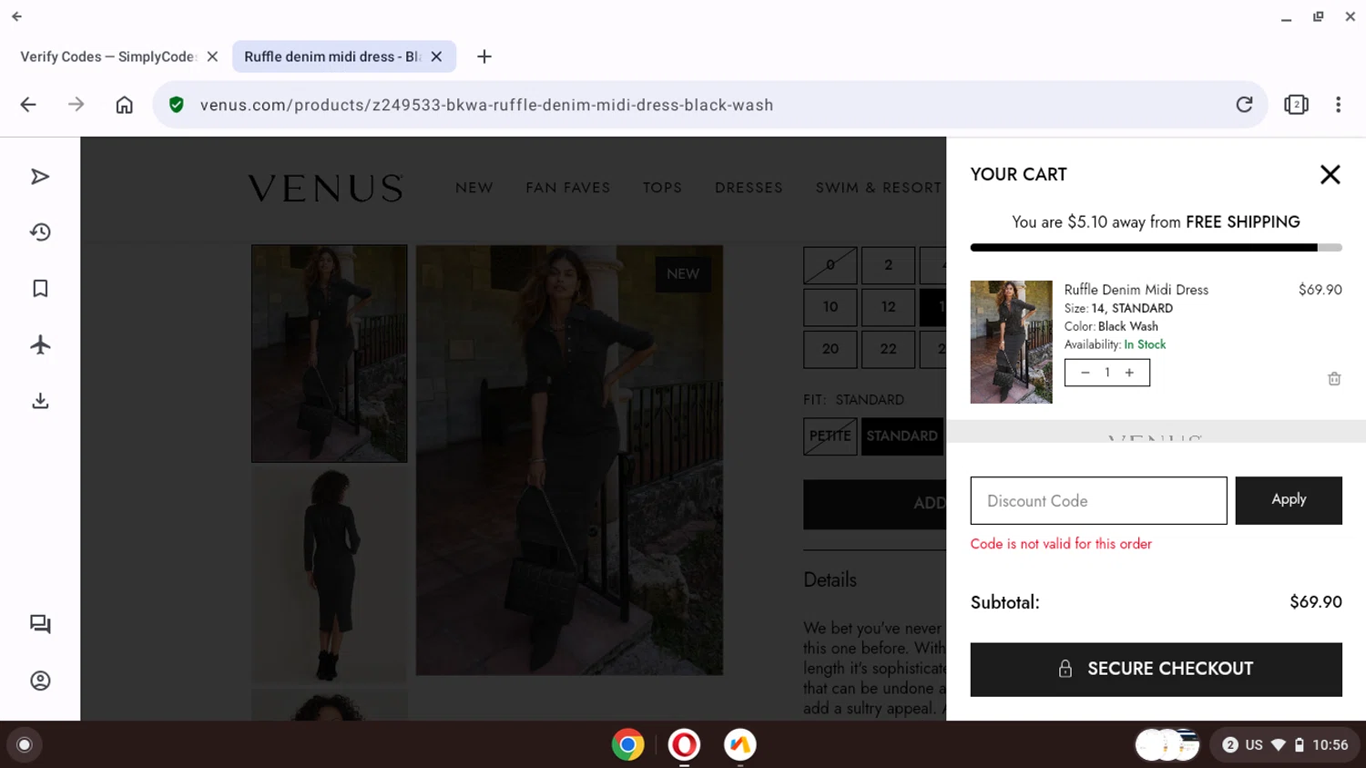
Task: Open DRESSES menu item
Action: pos(749,188)
